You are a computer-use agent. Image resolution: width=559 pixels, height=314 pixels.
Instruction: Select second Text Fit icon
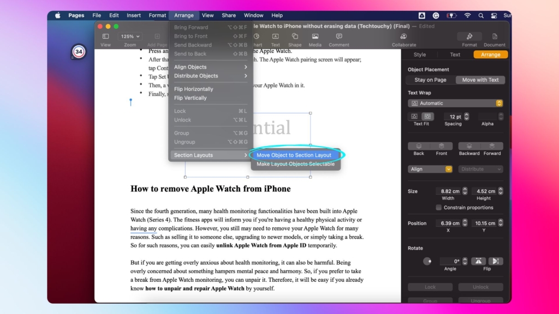tap(427, 117)
